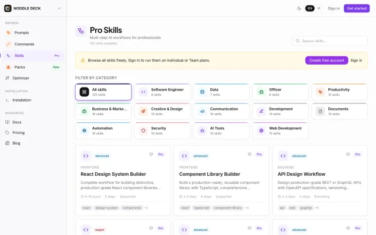Click Sign in within the yellow banner

click(356, 61)
